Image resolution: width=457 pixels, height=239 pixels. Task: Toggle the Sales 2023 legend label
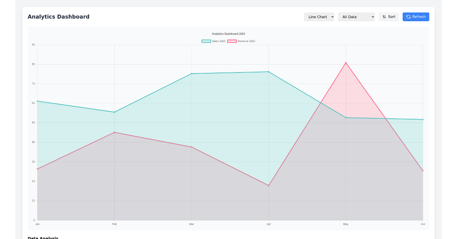219,41
